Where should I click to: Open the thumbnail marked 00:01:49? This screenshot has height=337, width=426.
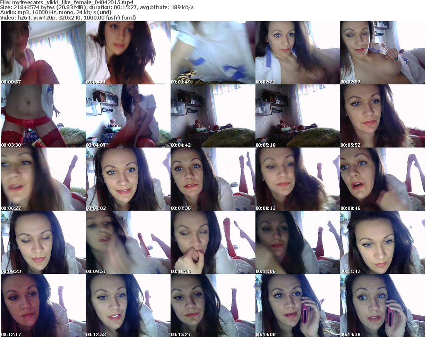[213, 53]
